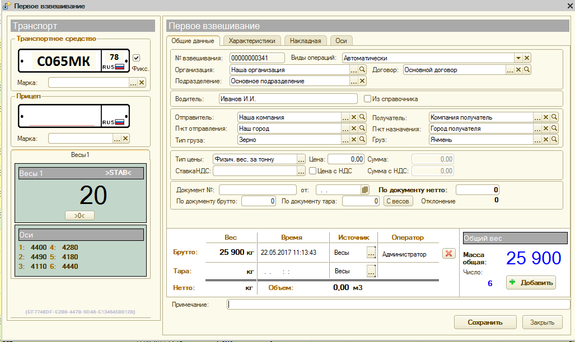Image resolution: width=575 pixels, height=342 pixels.
Task: Open the Накладная tab
Action: [306, 41]
